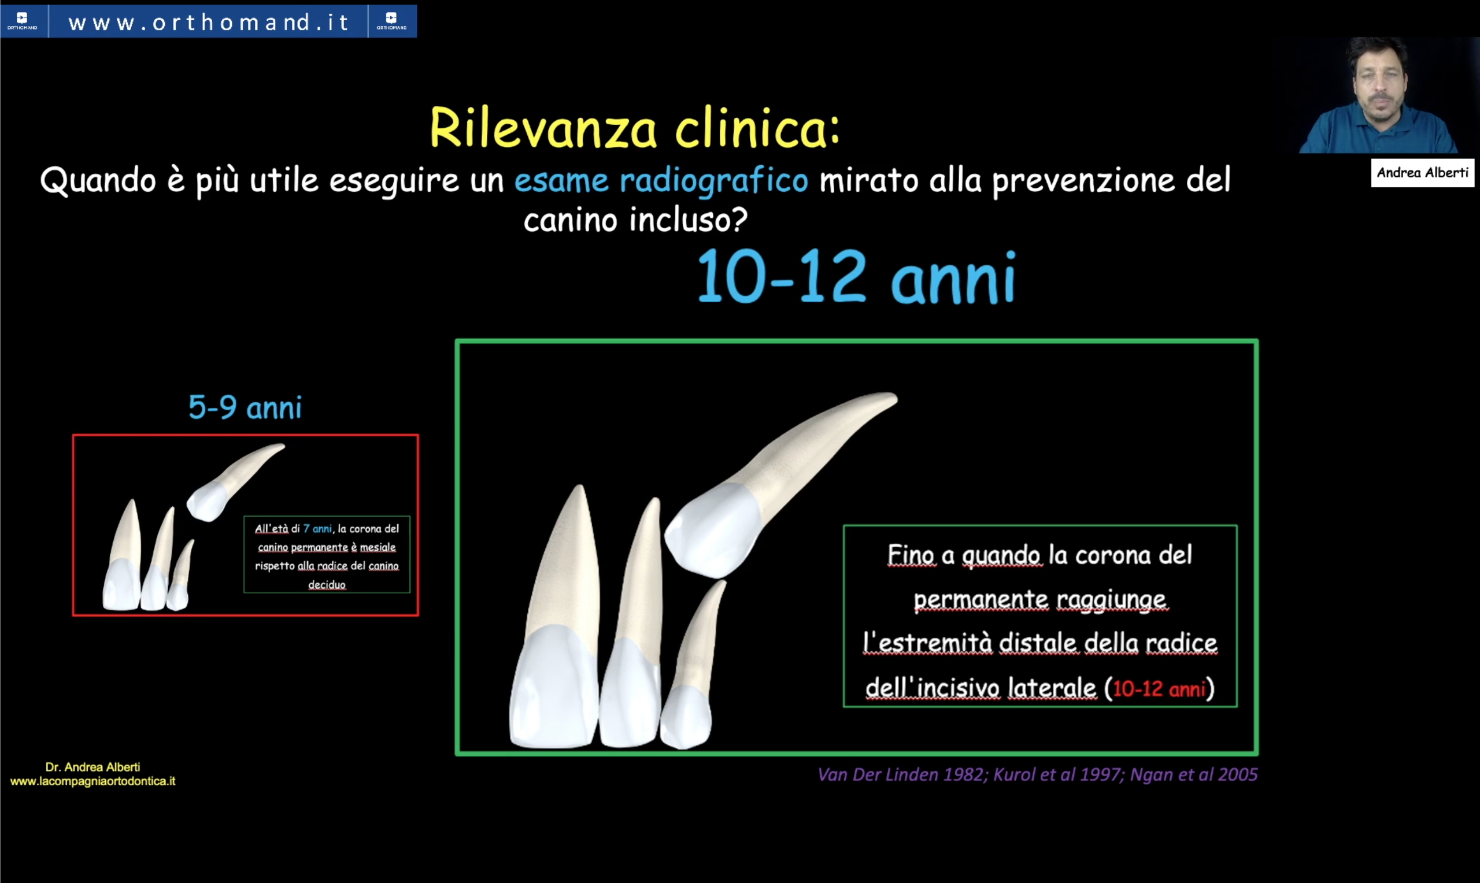Click the Orthomand logo right of the URL
This screenshot has width=1480, height=883.
[x=391, y=21]
